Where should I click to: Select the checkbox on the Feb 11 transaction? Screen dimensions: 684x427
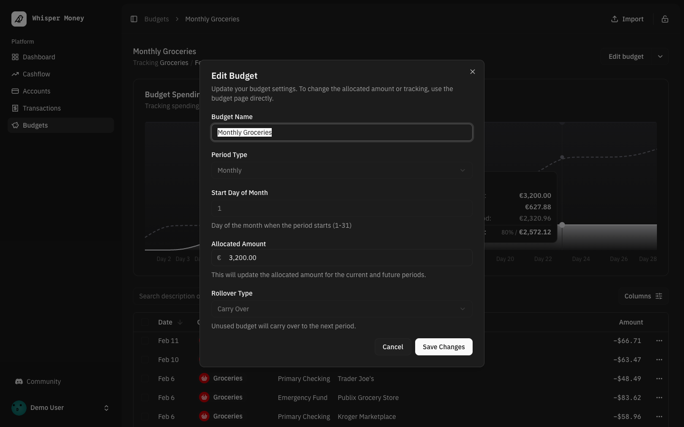pyautogui.click(x=145, y=341)
